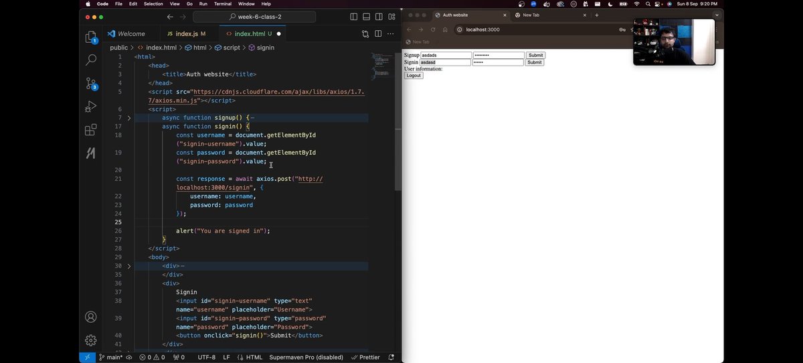Open the Run and Debug view
Image resolution: width=803 pixels, height=363 pixels.
(x=91, y=106)
